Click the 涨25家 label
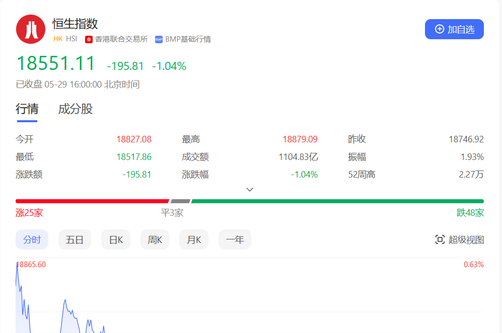This screenshot has height=333, width=502. coord(29,213)
